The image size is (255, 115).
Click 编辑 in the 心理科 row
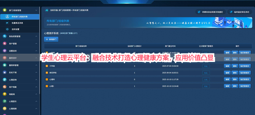tap(227, 79)
